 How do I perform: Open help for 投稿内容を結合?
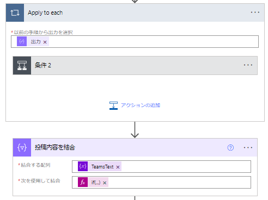(230, 148)
